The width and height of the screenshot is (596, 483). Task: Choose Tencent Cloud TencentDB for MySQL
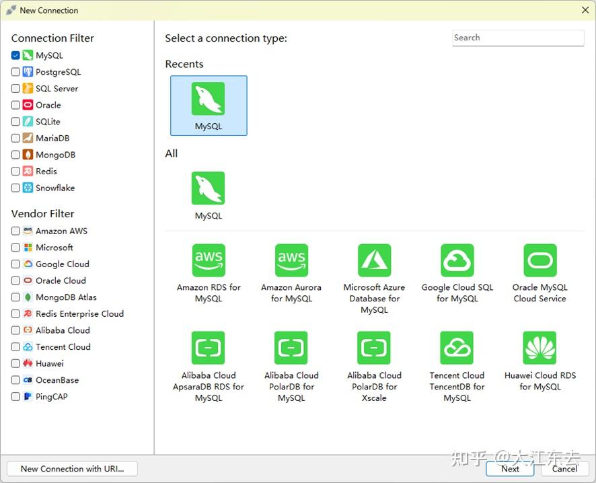[457, 348]
